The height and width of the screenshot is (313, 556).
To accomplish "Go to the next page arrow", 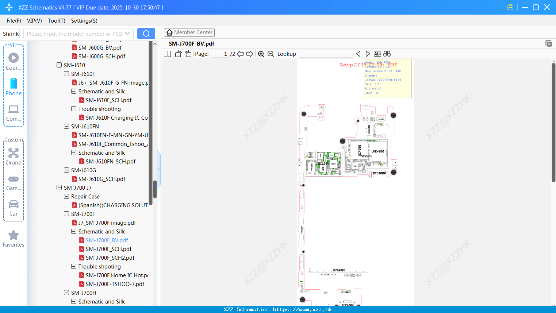I will (250, 54).
